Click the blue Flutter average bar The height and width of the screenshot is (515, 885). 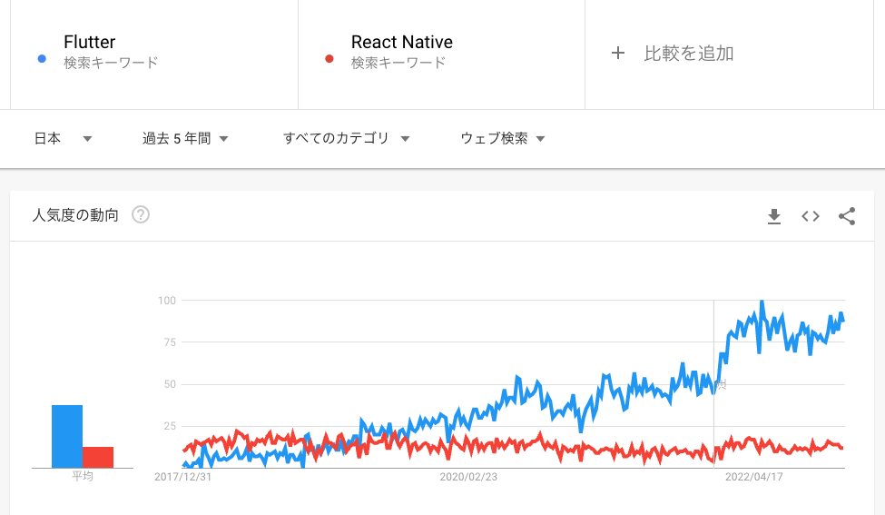[67, 436]
